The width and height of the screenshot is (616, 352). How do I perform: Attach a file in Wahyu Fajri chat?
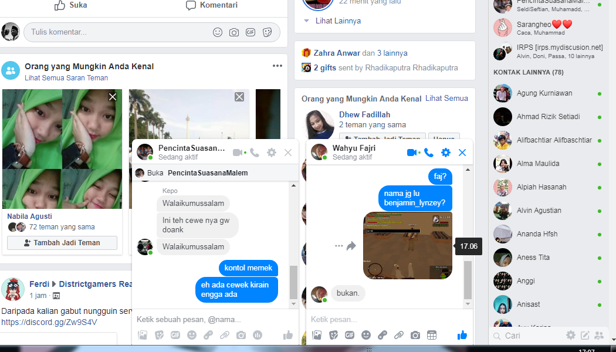pyautogui.click(x=398, y=335)
